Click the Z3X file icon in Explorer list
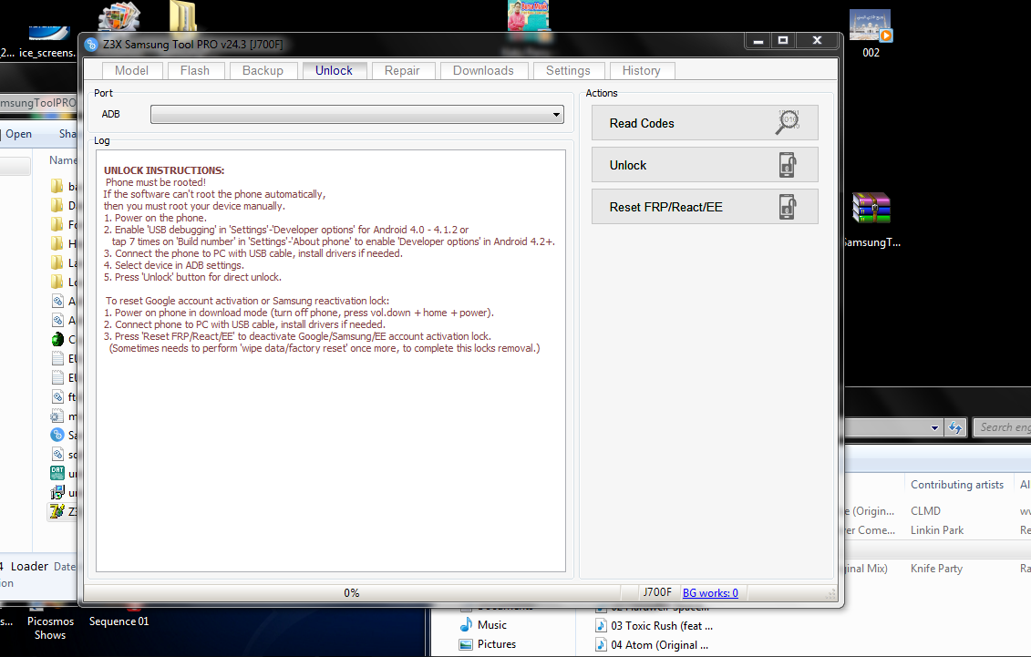Screen dimensions: 1031x657 click(x=57, y=511)
